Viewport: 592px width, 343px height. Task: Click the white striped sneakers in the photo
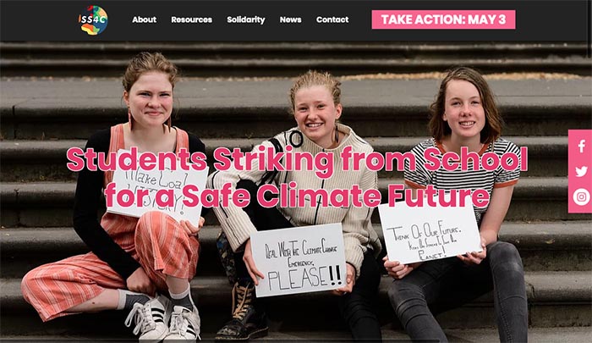coord(163,318)
